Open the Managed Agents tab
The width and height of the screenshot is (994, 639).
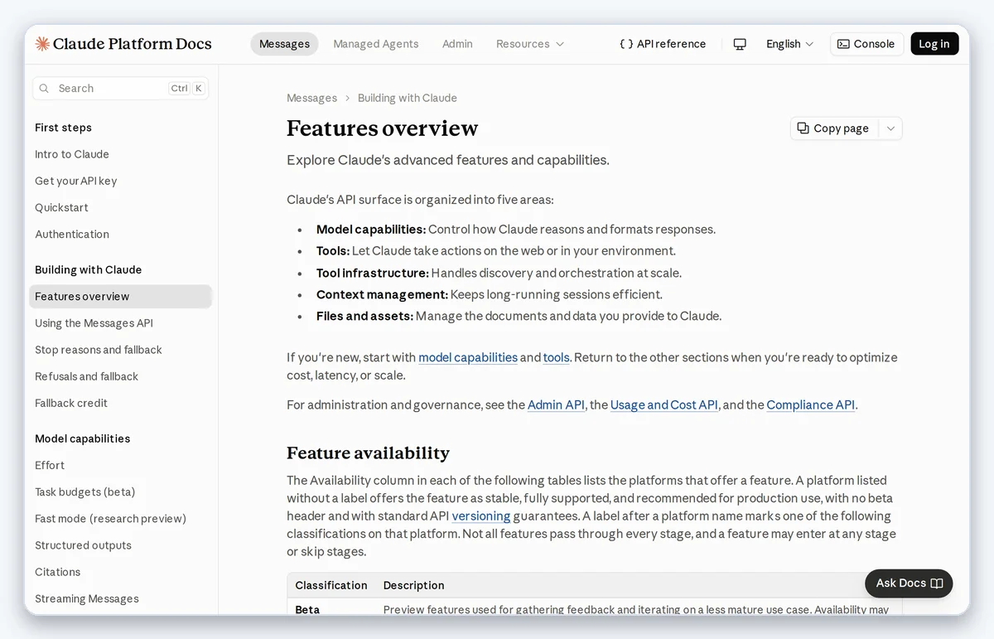376,44
